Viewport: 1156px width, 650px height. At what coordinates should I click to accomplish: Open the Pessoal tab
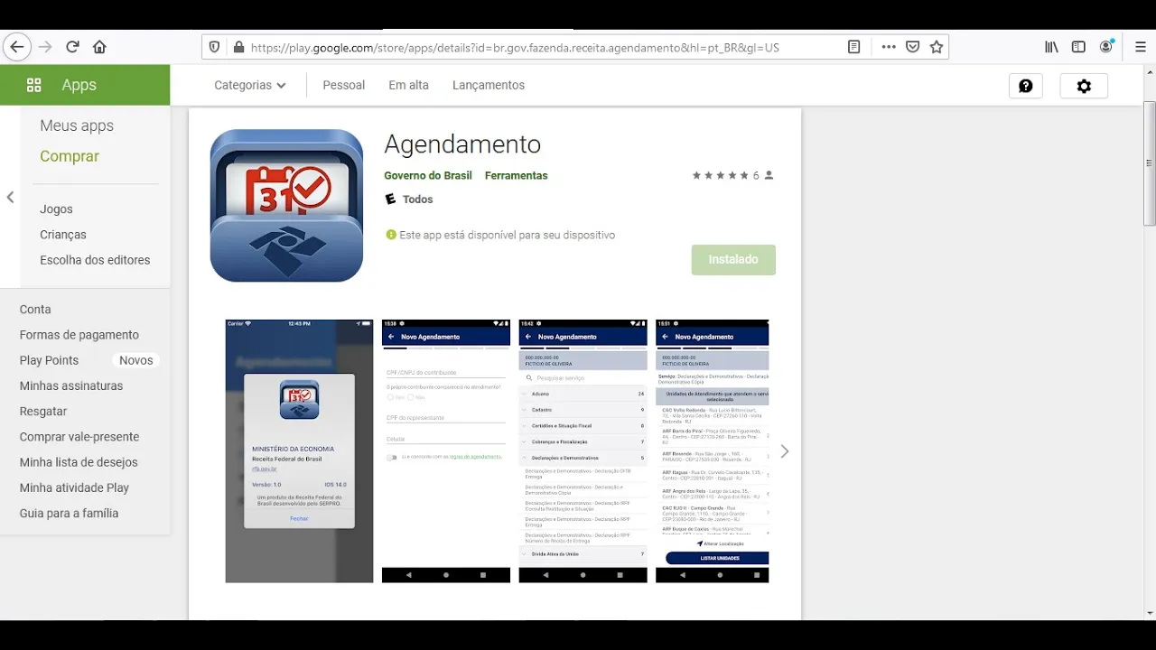click(343, 85)
